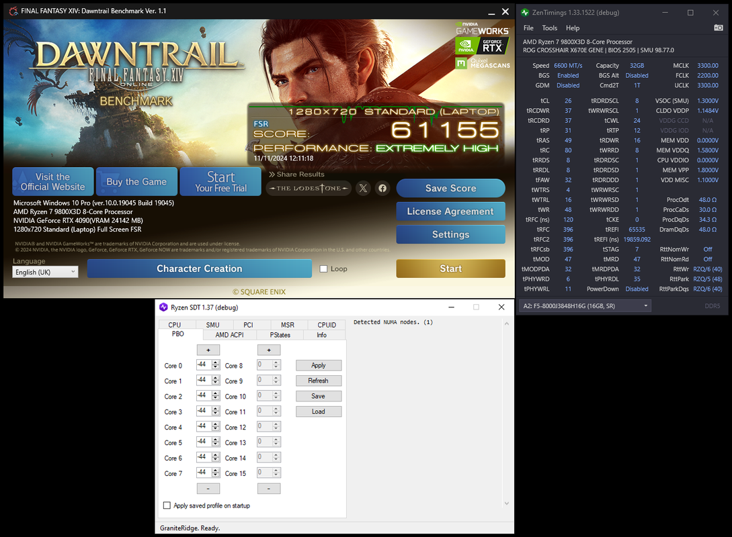Click the Apply button in Ryzen SDT
The width and height of the screenshot is (732, 537).
pyautogui.click(x=319, y=365)
